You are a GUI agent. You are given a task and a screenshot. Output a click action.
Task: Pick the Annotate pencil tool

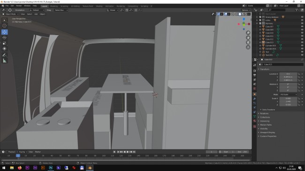coord(5,55)
